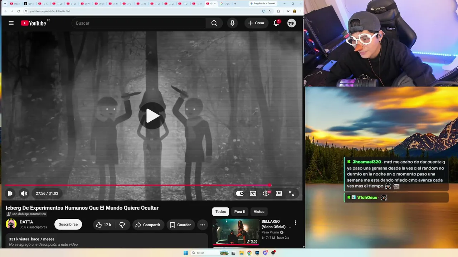Click Pregúntale a Gemini button

pos(263,4)
